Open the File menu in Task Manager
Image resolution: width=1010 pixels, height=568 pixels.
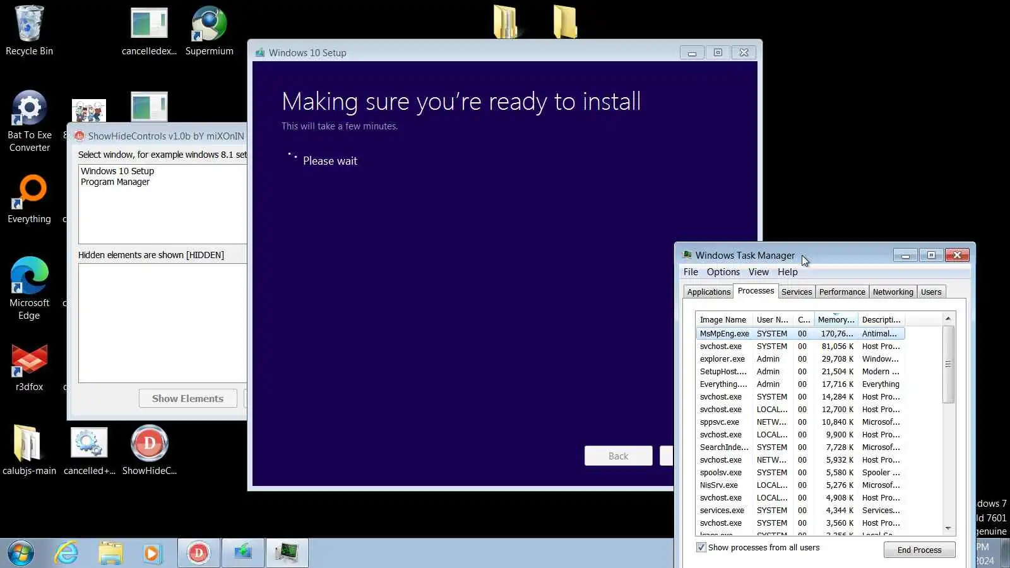[x=691, y=272]
